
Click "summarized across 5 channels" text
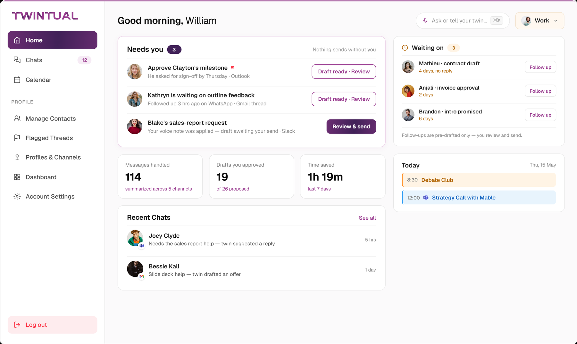[158, 189]
